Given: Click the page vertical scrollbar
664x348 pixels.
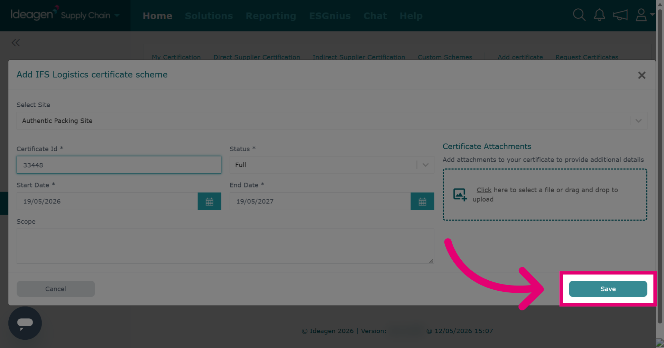Looking at the screenshot, I should point(660,166).
